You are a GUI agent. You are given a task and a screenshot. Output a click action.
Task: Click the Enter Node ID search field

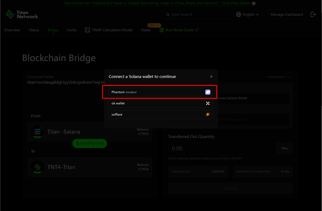pos(197,15)
